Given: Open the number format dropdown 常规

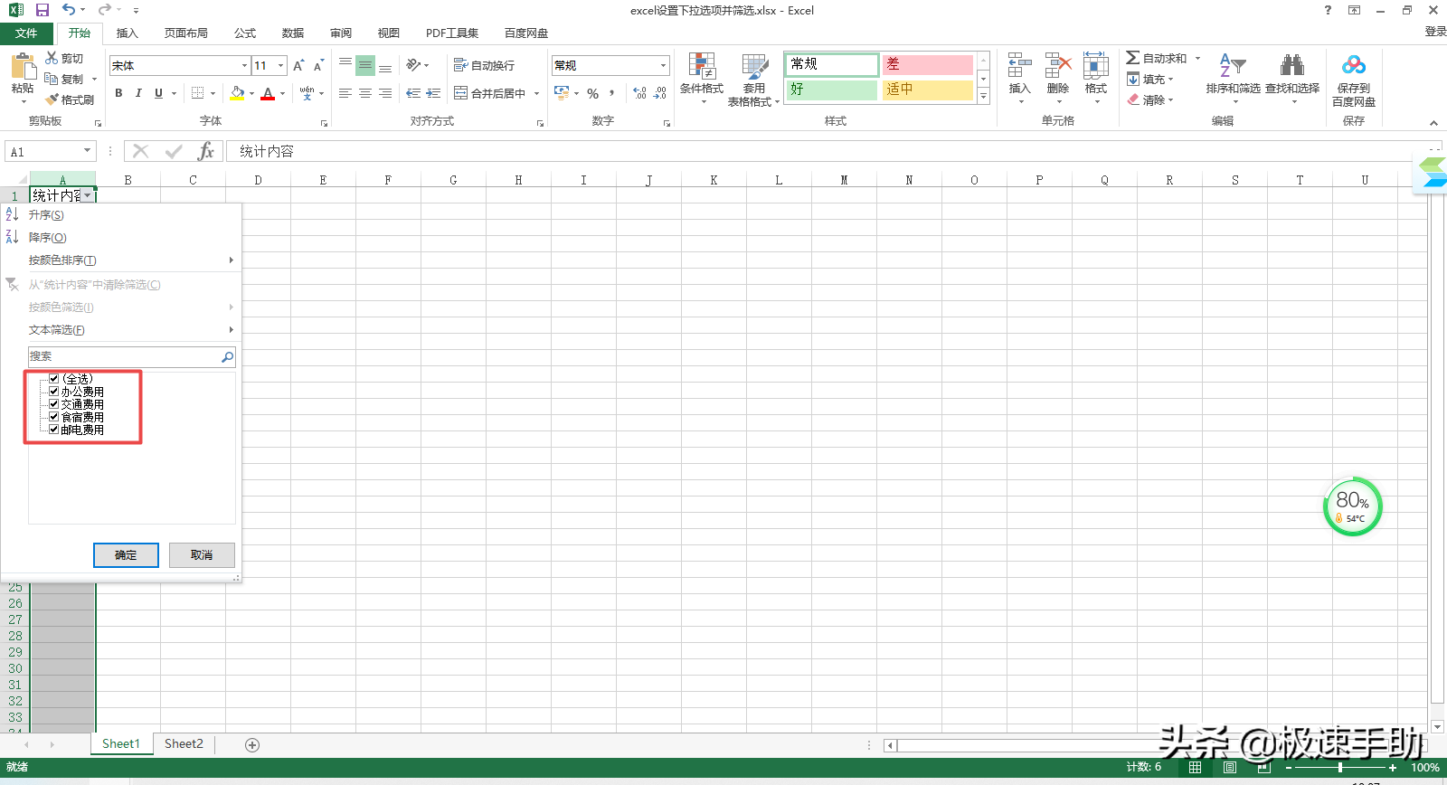Looking at the screenshot, I should (x=663, y=65).
